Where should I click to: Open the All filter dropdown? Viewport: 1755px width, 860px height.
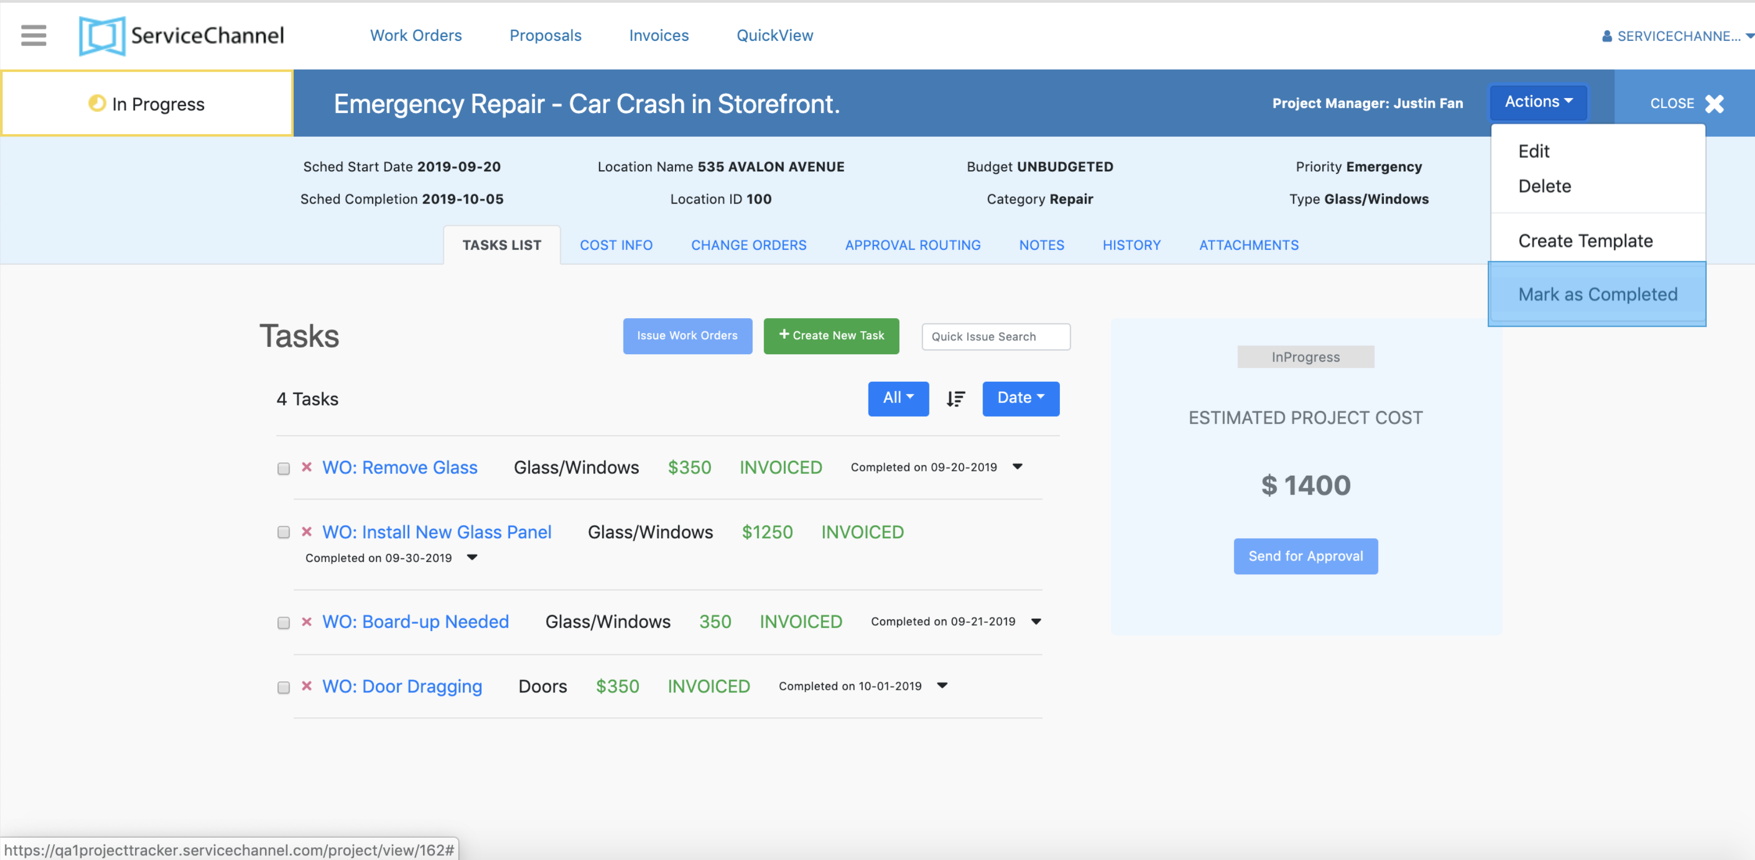[x=897, y=399]
